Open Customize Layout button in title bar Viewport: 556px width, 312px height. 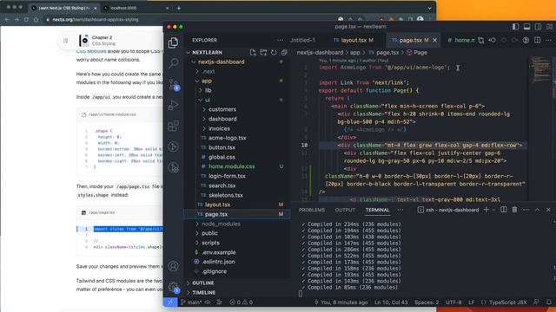pyautogui.click(x=549, y=27)
